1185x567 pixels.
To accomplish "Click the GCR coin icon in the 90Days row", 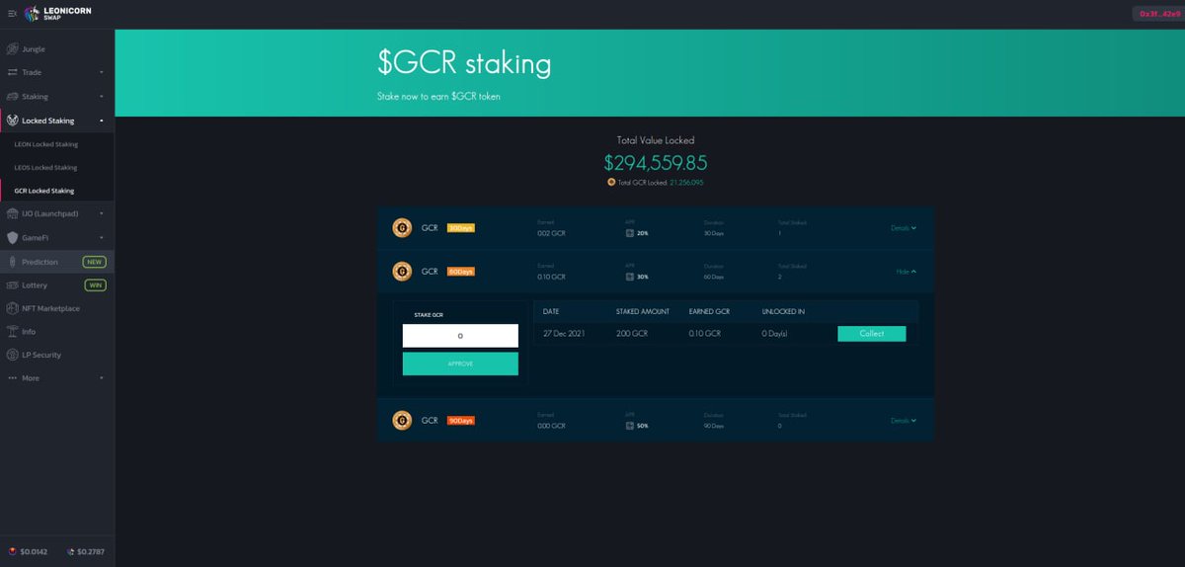I will [x=402, y=420].
